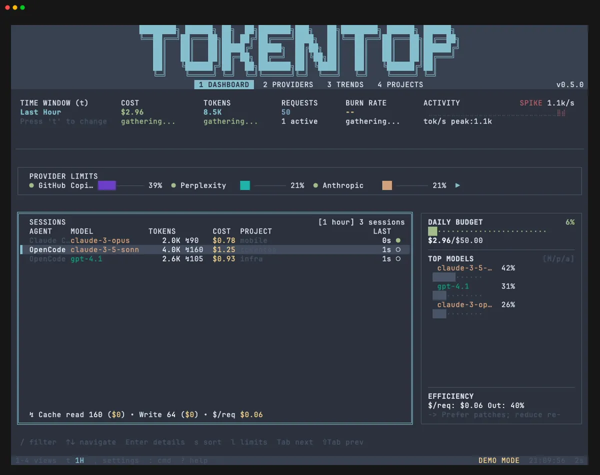Click the orange Anthropic usage block
600x475 pixels.
tap(387, 185)
